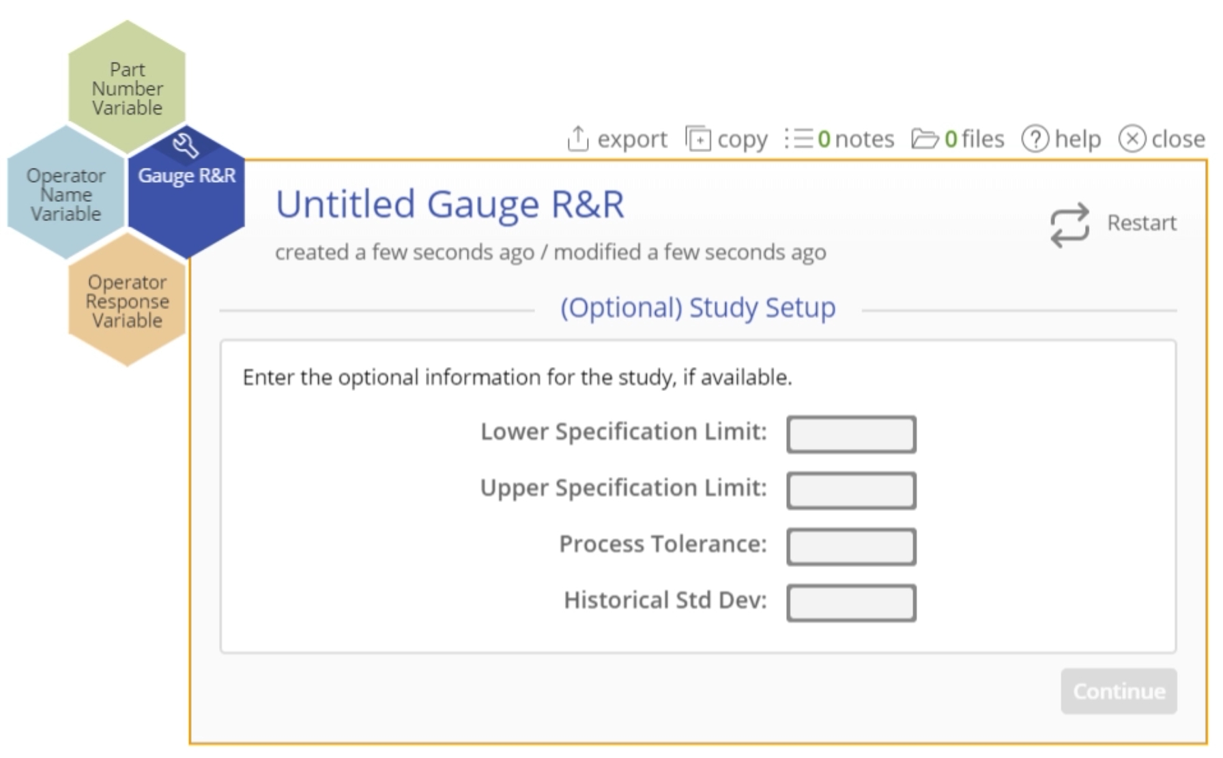Focus the Process Tolerance input box

coord(851,546)
